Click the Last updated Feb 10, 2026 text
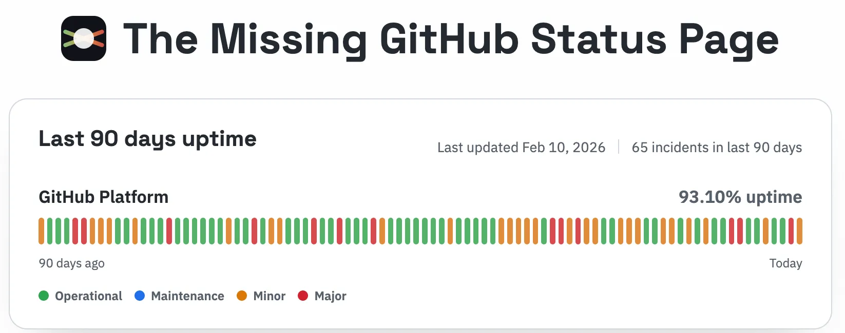This screenshot has width=845, height=333. pyautogui.click(x=521, y=148)
